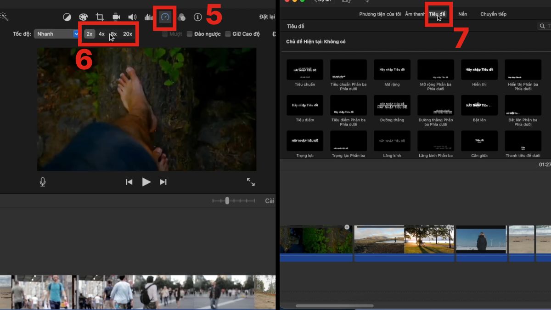The image size is (551, 310).
Task: Open the stabilization camera tool
Action: (x=116, y=17)
